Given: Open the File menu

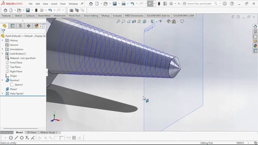Looking at the screenshot, I should (31, 4).
